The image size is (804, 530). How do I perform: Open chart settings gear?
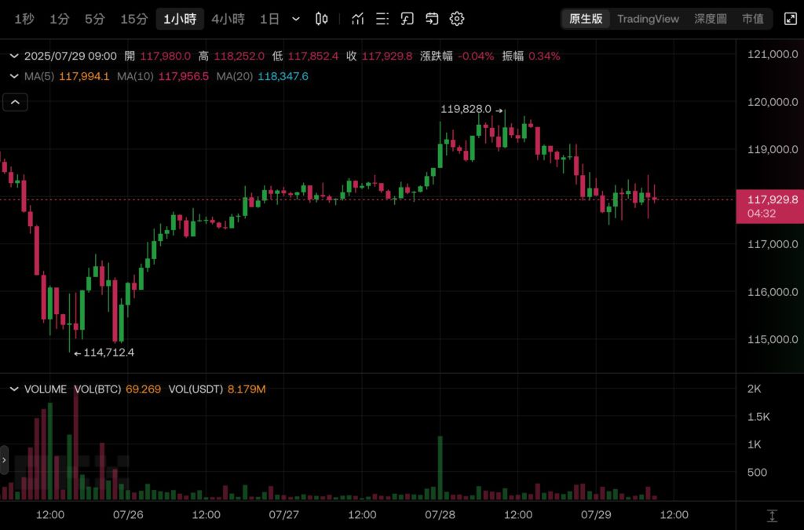pyautogui.click(x=457, y=19)
